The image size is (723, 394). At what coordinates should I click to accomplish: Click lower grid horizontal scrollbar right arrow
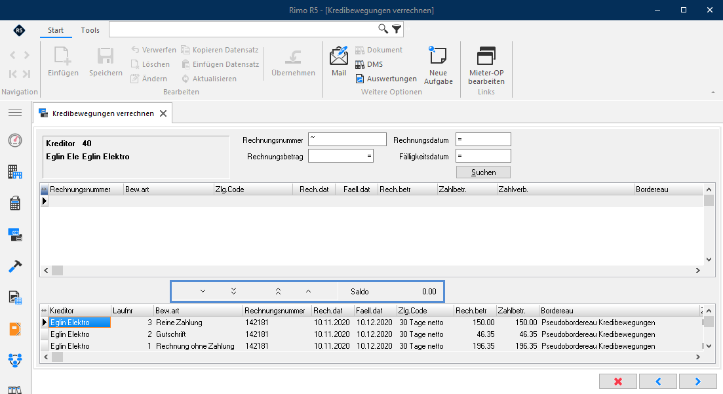pyautogui.click(x=697, y=357)
